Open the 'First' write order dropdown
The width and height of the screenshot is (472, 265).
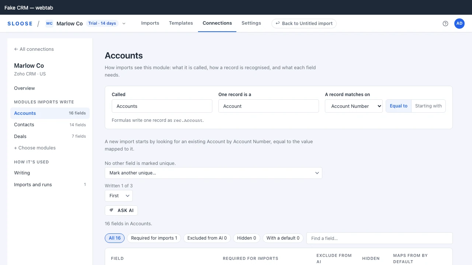119,196
